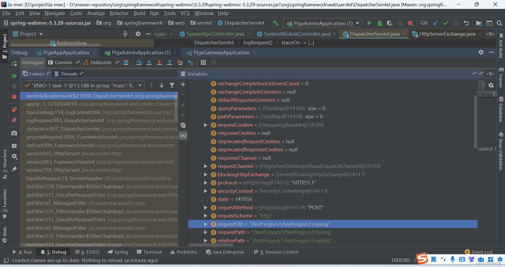Viewport: 505px width, 267px height.
Task: Click Force Step Into red arrow icon
Action: [x=159, y=62]
